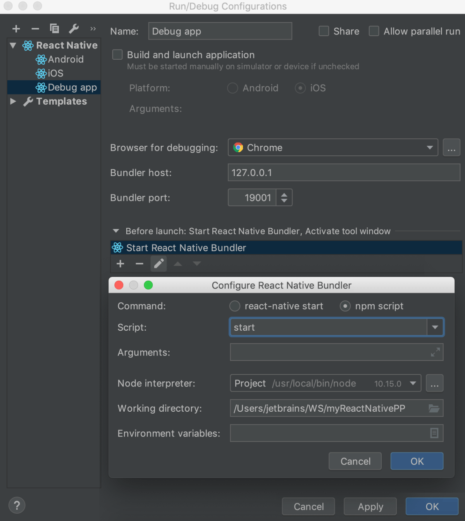Remove selected configuration using minus icon

click(35, 29)
